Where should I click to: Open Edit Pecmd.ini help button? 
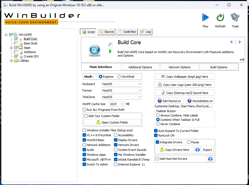click(169, 101)
